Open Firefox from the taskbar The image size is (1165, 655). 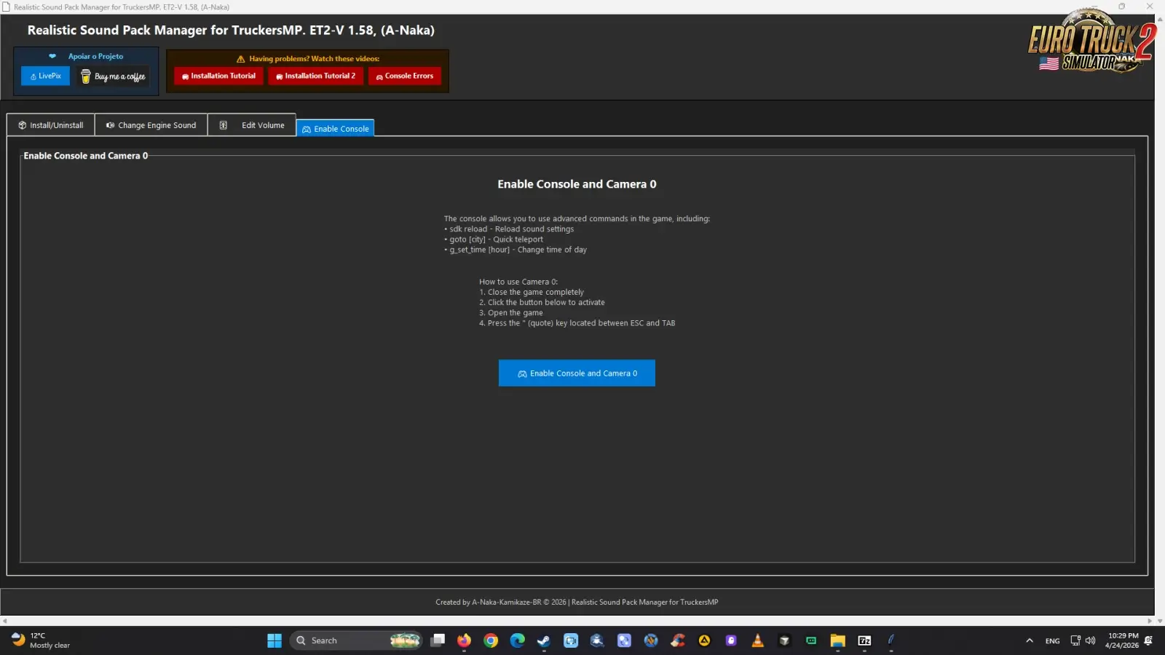(464, 640)
